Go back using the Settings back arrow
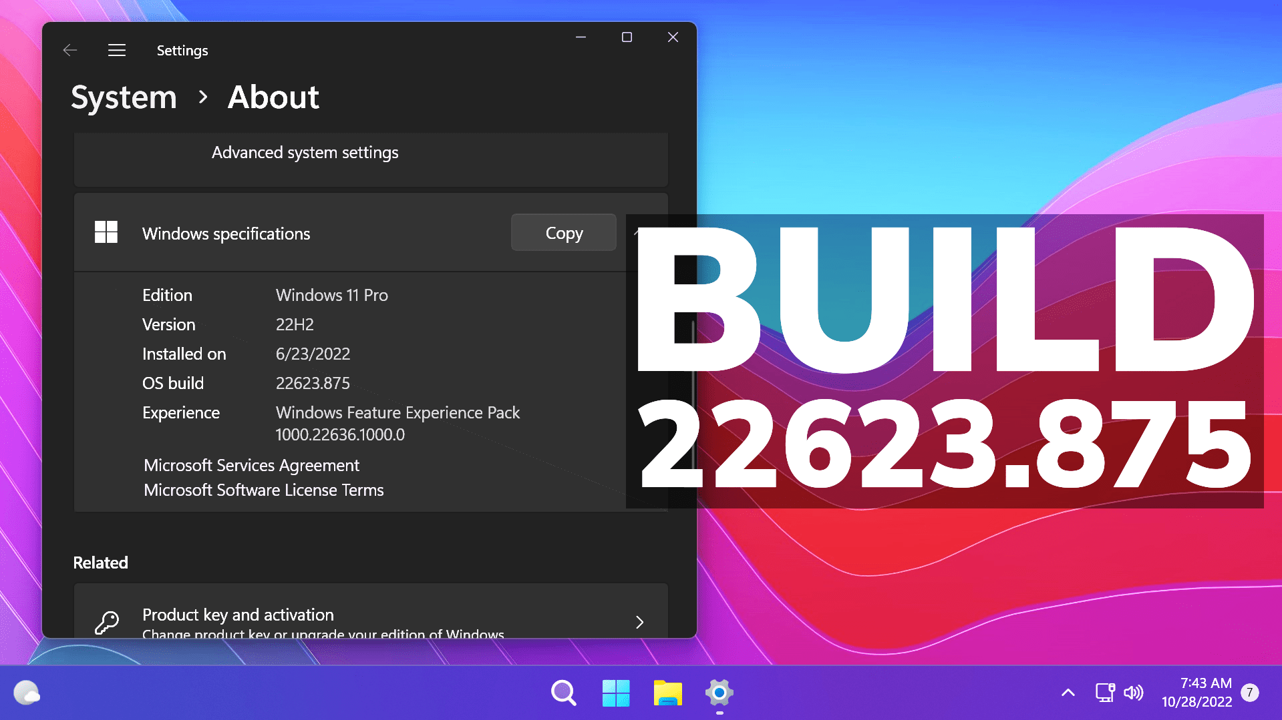The width and height of the screenshot is (1282, 720). coord(70,50)
